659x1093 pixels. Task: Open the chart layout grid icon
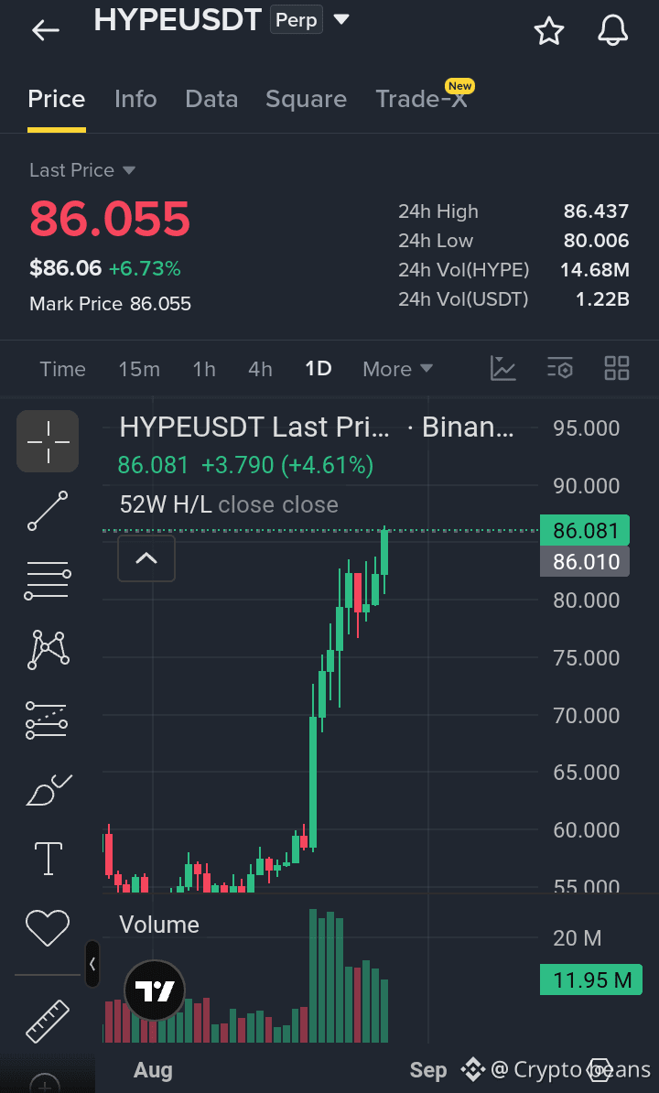[617, 368]
